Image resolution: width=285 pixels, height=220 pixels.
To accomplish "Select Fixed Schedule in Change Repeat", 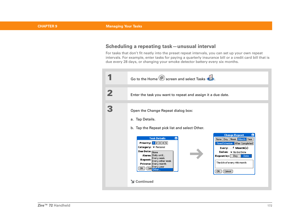I will click(225, 143).
